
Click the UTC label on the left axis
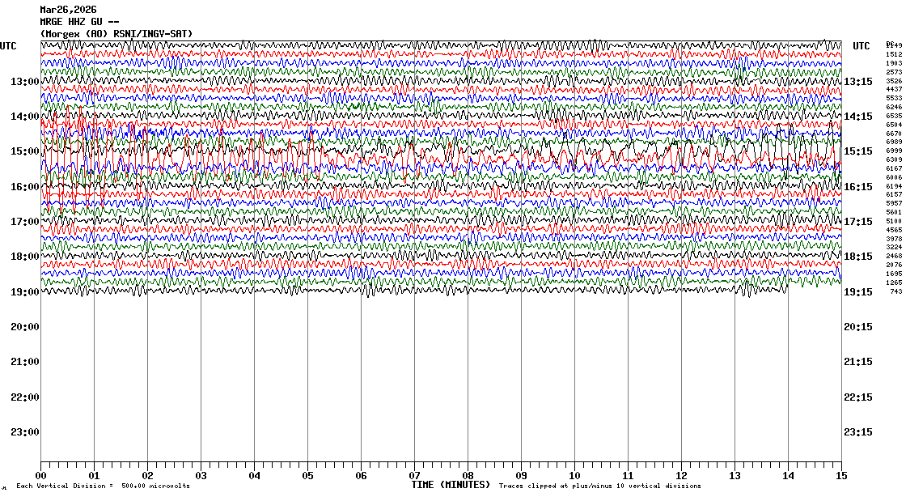[x=8, y=45]
